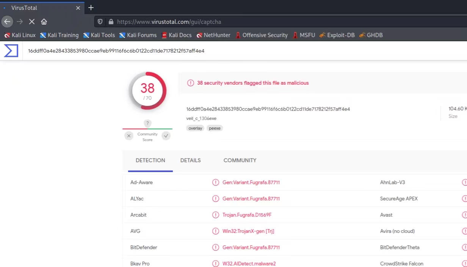Click the site security padlock icon
The width and height of the screenshot is (467, 267).
(x=111, y=22)
